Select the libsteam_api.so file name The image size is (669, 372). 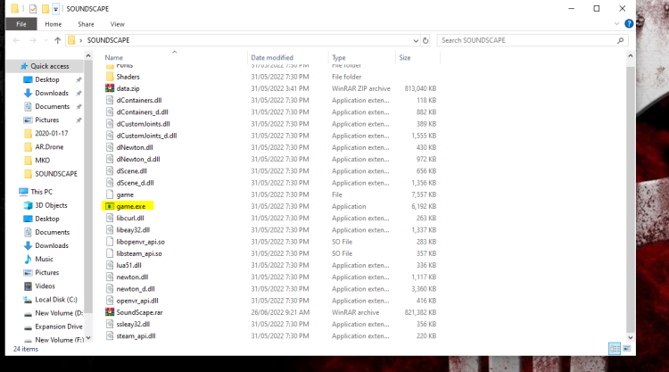tap(138, 253)
